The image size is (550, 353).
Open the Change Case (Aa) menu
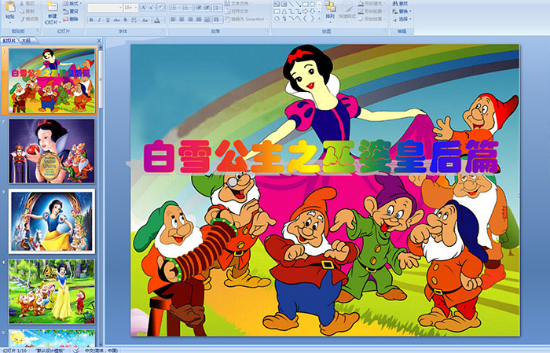pos(145,20)
